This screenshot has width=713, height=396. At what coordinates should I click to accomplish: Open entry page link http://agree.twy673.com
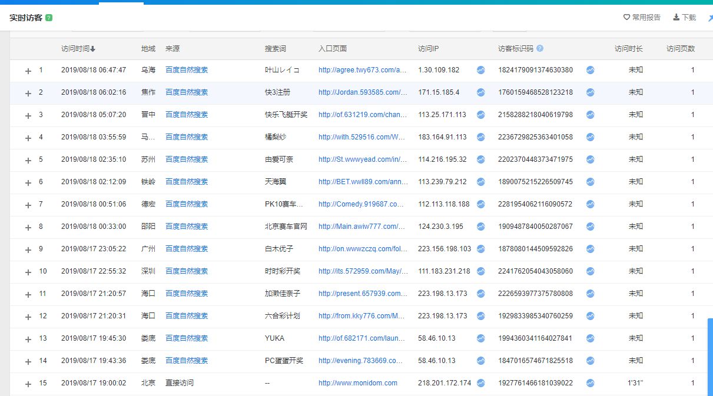point(363,70)
